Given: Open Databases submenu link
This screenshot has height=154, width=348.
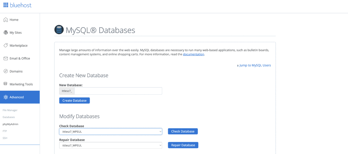Looking at the screenshot, I should [9, 117].
